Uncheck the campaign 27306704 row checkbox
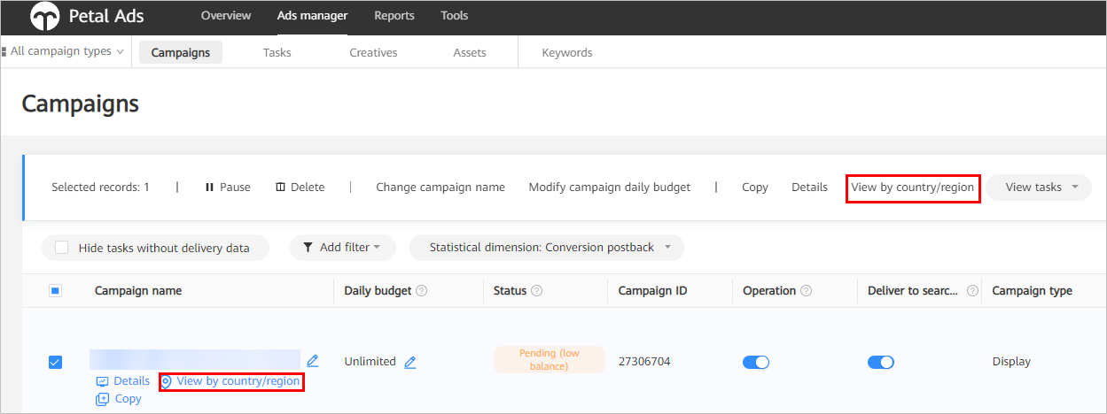This screenshot has width=1107, height=414. [55, 362]
